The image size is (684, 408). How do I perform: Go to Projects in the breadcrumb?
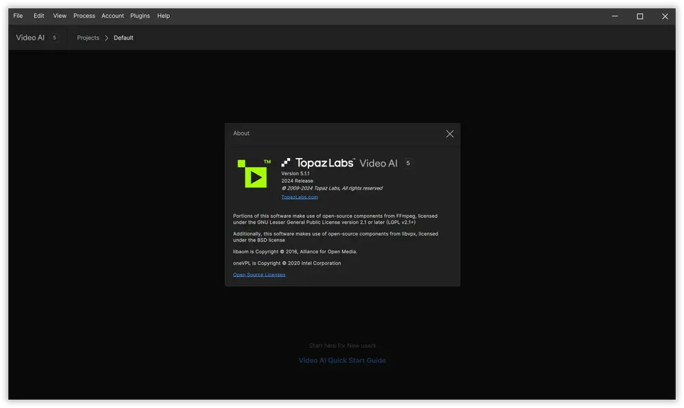click(x=88, y=38)
